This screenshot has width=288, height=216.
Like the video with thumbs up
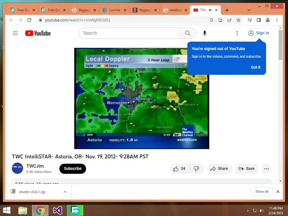pyautogui.click(x=179, y=169)
